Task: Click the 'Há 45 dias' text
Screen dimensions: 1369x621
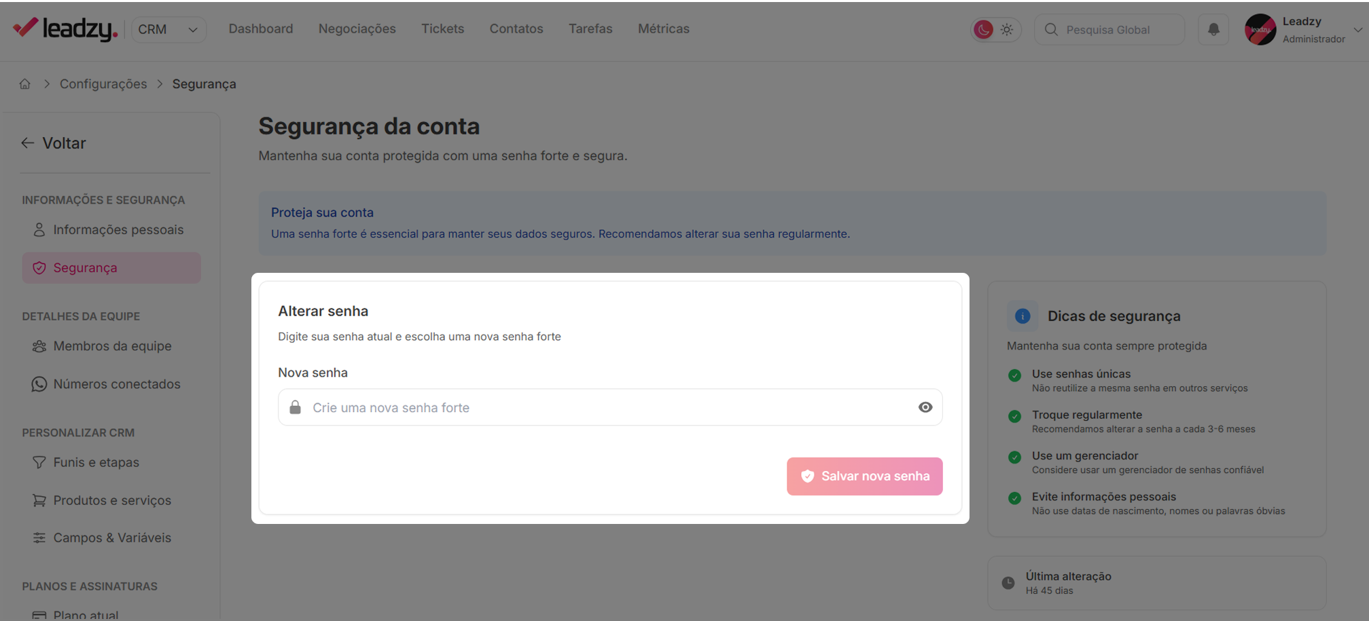Action: (1049, 590)
